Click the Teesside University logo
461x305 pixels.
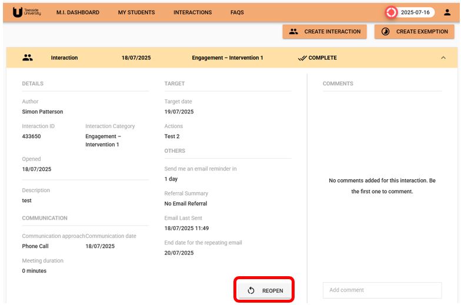[x=26, y=12]
